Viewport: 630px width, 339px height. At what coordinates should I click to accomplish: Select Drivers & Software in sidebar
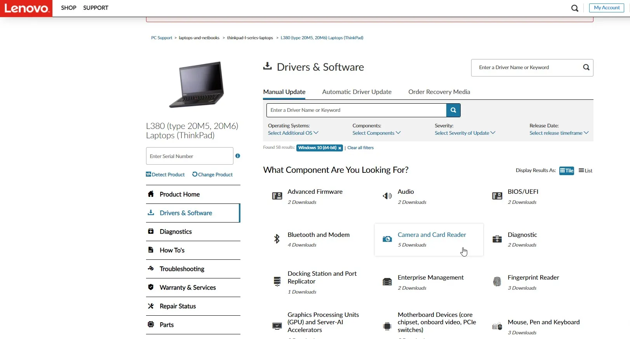193,213
